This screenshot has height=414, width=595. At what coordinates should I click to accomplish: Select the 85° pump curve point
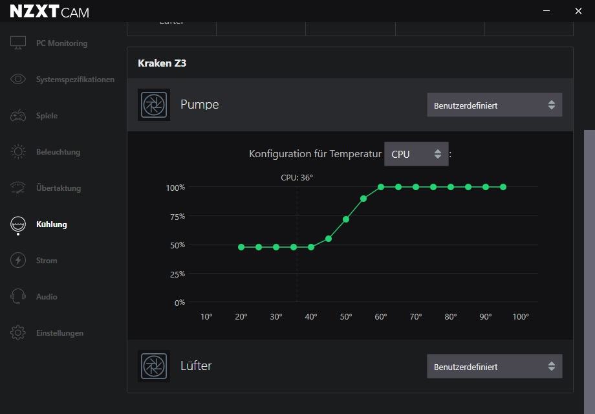pos(468,187)
